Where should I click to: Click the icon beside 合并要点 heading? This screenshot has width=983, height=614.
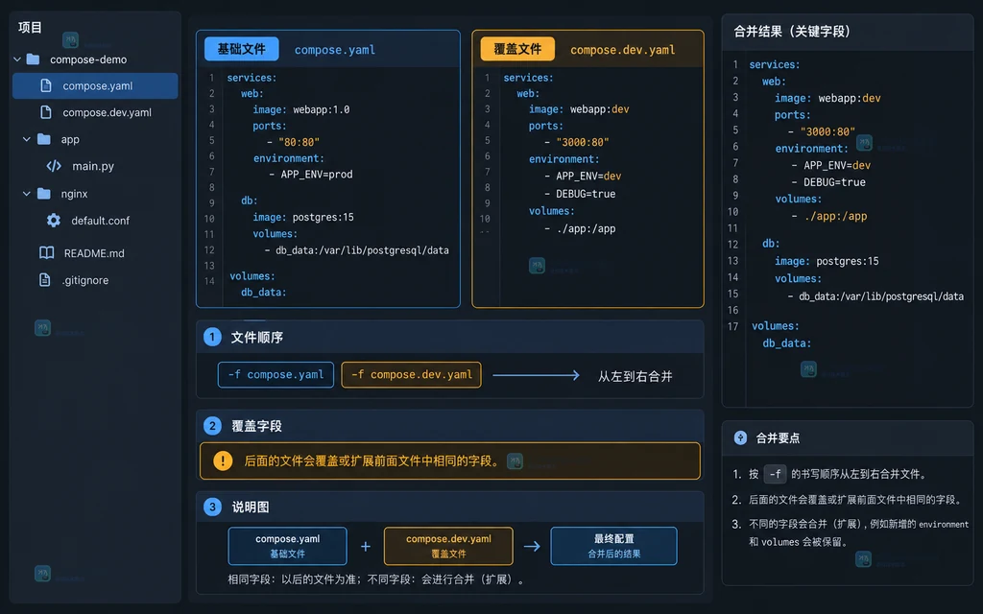coord(740,437)
